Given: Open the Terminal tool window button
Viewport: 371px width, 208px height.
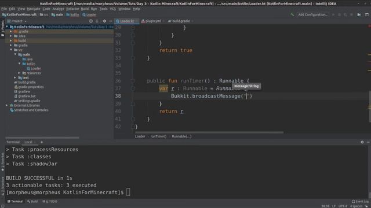Looking at the screenshot, I should (15, 202).
